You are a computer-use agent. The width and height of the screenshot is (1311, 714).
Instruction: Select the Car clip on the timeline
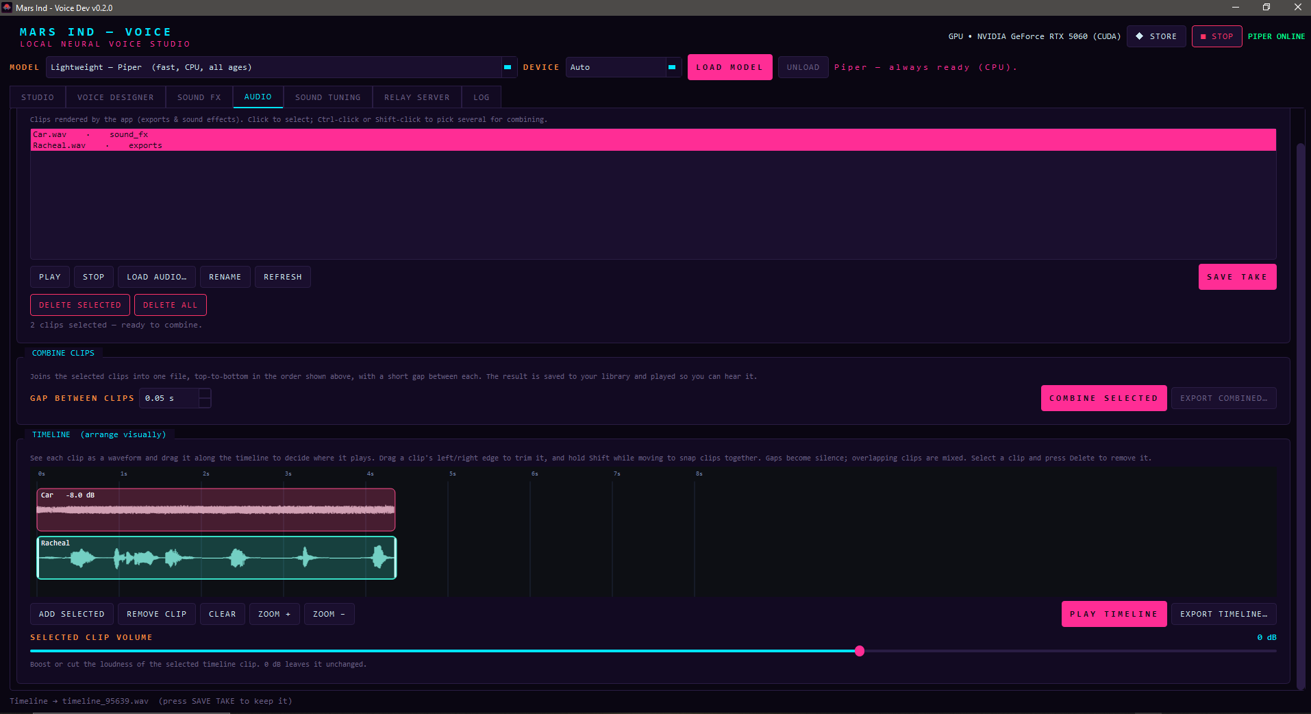point(216,510)
